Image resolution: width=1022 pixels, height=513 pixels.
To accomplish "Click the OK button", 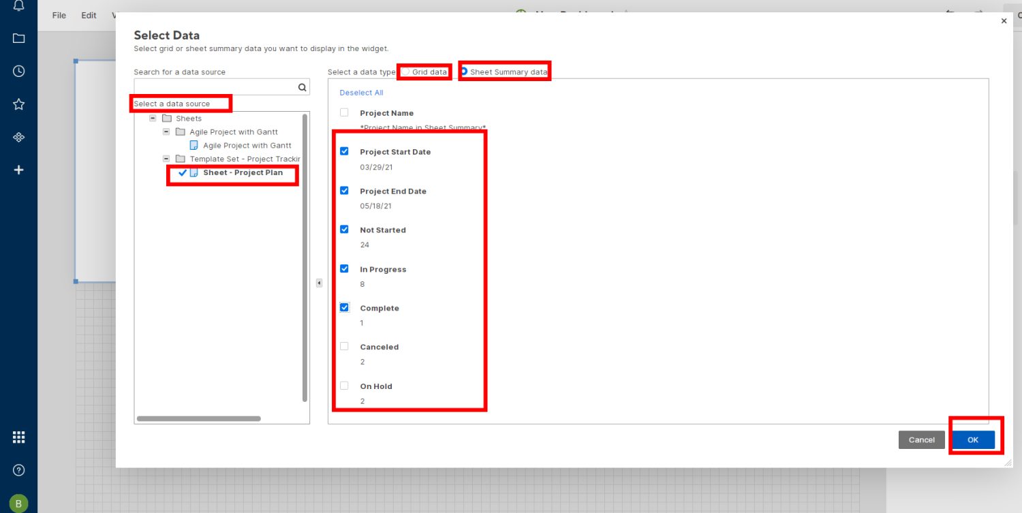I will click(973, 440).
